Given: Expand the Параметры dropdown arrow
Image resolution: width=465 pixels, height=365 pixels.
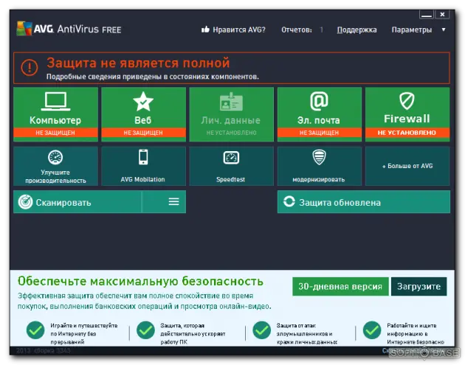Looking at the screenshot, I should coord(444,29).
